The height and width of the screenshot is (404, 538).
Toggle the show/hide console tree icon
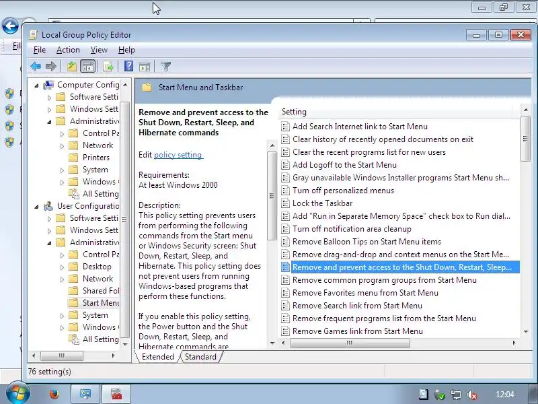click(88, 66)
